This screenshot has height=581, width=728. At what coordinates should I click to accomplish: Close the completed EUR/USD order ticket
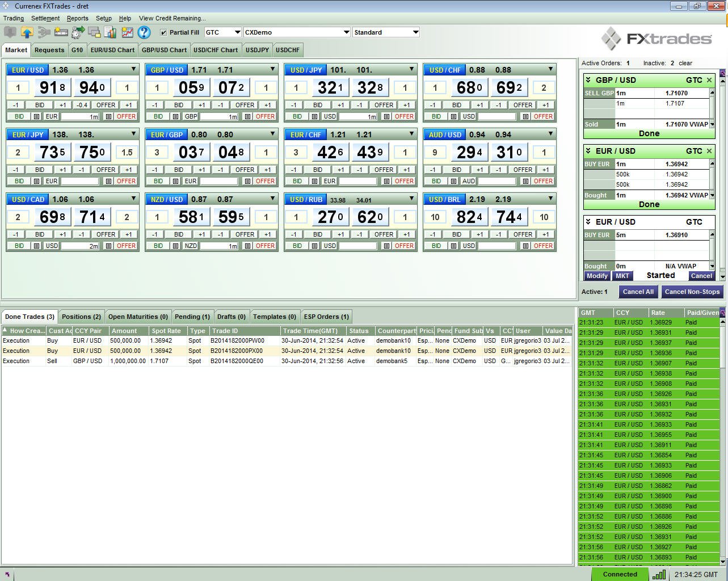coord(709,151)
